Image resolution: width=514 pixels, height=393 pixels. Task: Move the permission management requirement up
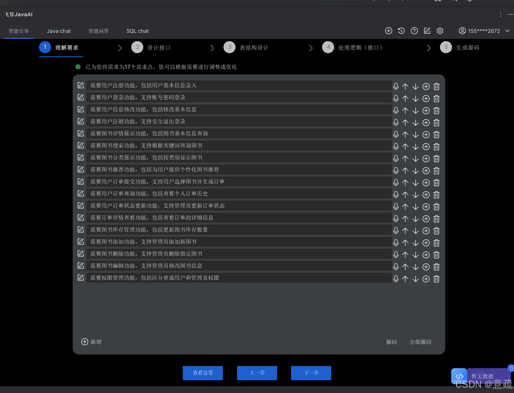tap(405, 279)
